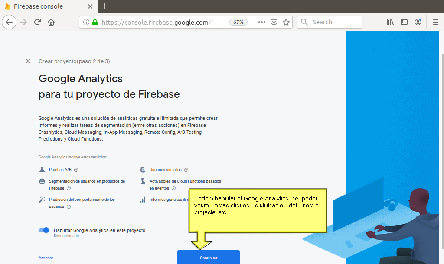Select the Firebase console tab
This screenshot has height=264, width=444.
49,6
